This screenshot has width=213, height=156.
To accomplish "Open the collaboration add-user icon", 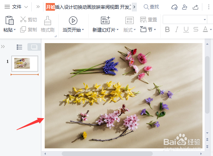I will coord(184,7).
